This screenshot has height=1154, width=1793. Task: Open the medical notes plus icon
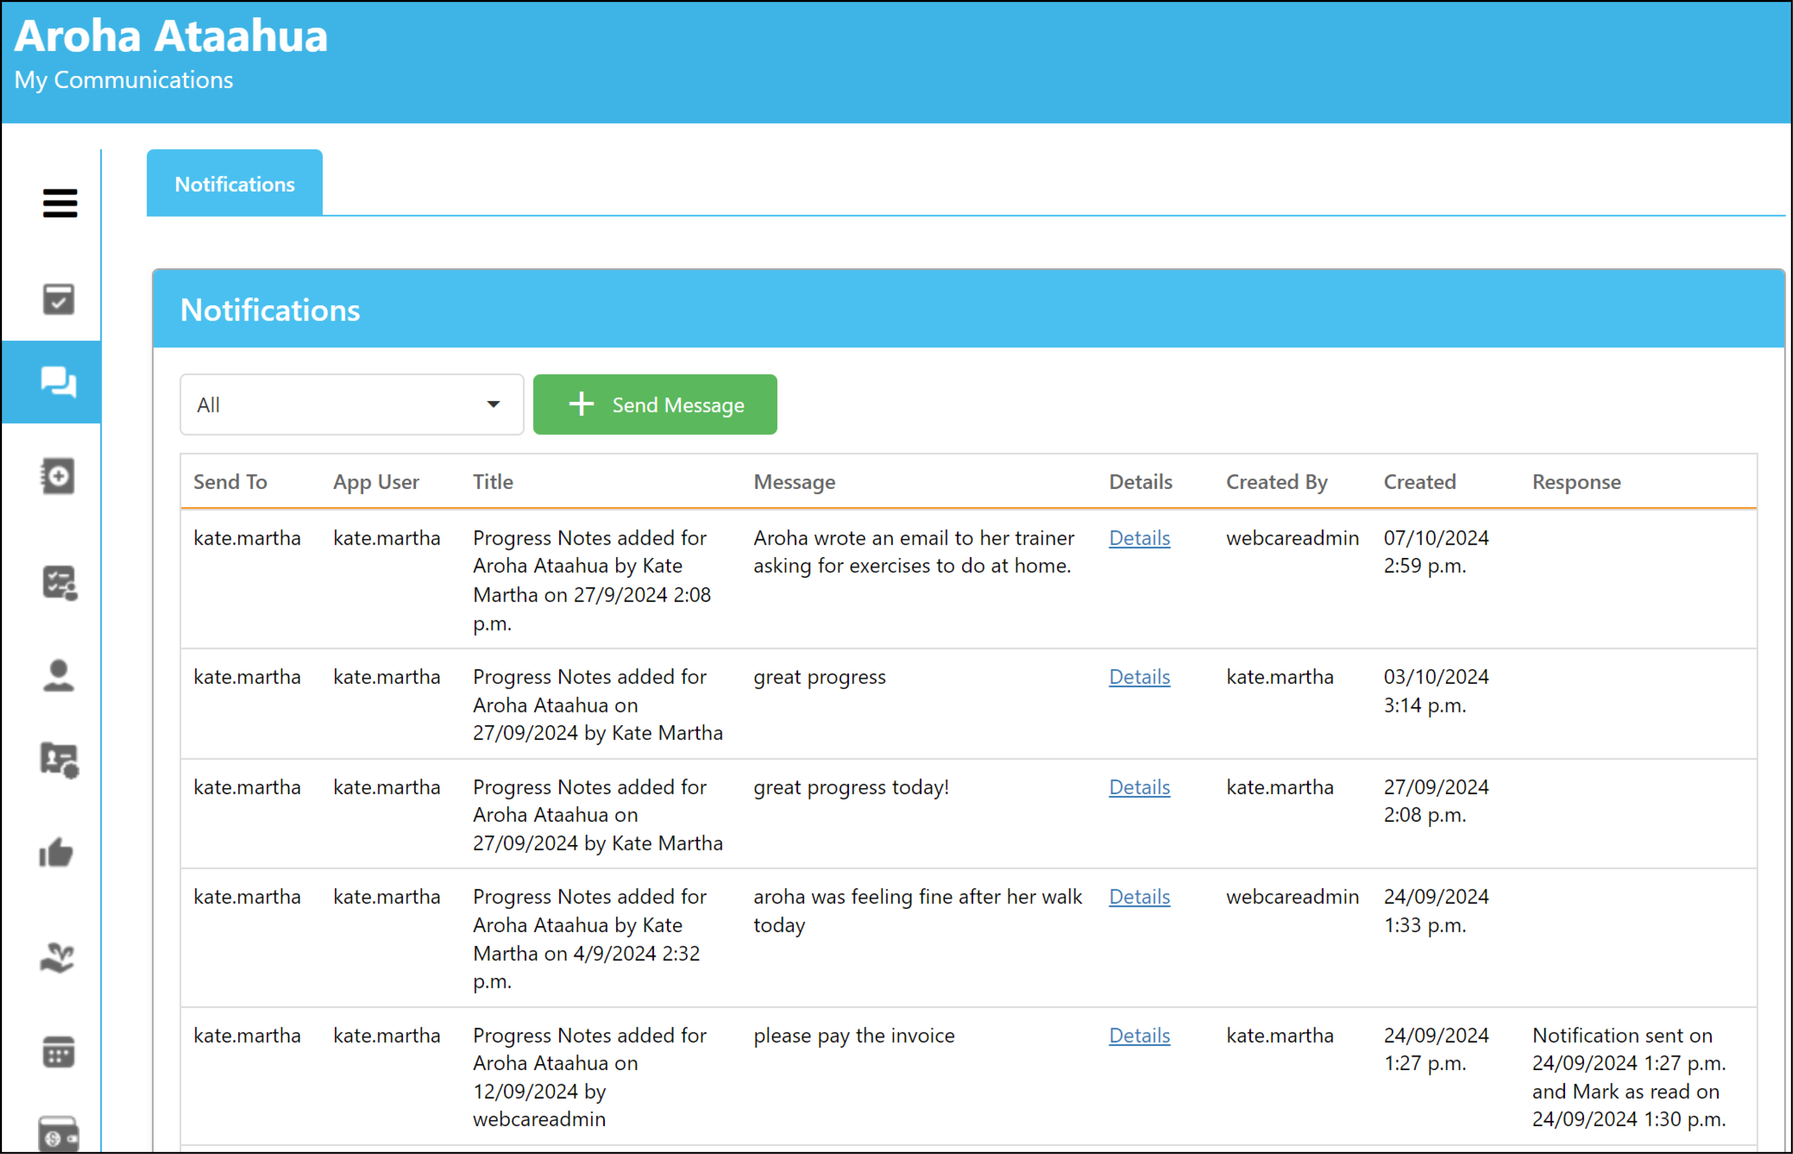[x=58, y=477]
